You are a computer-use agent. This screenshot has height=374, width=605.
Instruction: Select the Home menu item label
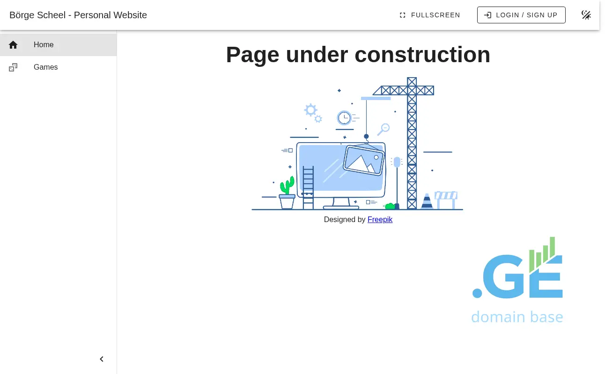coord(44,45)
